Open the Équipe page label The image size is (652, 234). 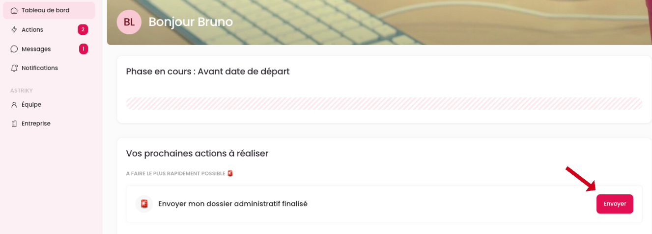point(31,105)
